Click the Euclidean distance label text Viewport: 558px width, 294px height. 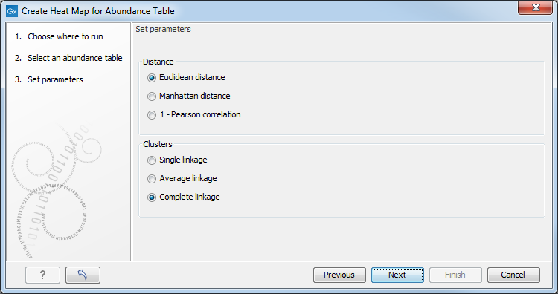pyautogui.click(x=192, y=77)
